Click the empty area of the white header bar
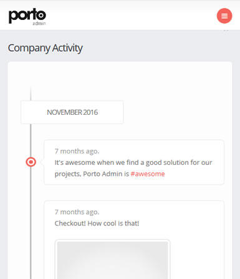Image resolution: width=240 pixels, height=279 pixels. tap(131, 16)
